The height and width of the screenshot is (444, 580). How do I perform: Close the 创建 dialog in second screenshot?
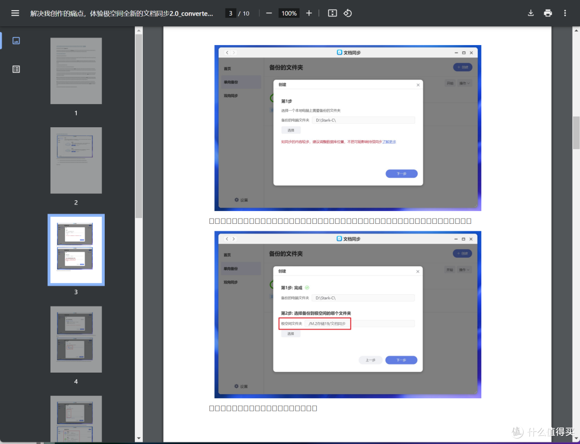[x=418, y=271]
